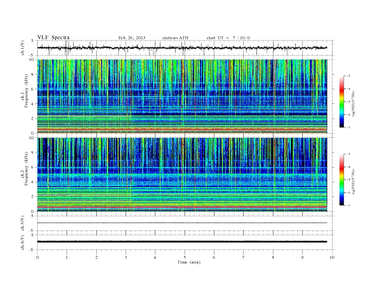Click the ch.1 Frequency (kHz) axis label
This screenshot has height=289, width=374.
click(24, 91)
